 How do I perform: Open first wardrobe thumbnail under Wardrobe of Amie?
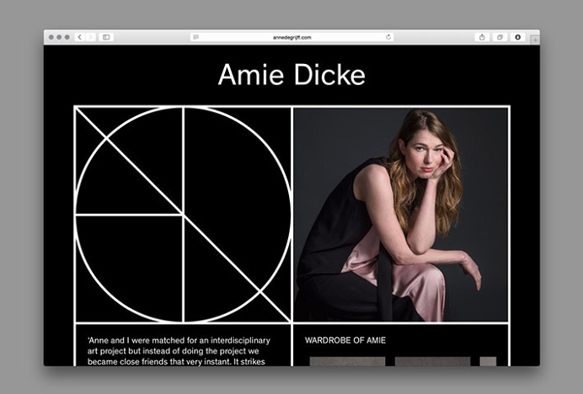click(x=347, y=361)
